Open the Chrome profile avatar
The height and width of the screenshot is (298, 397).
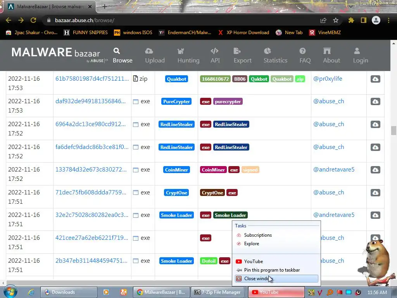[376, 20]
